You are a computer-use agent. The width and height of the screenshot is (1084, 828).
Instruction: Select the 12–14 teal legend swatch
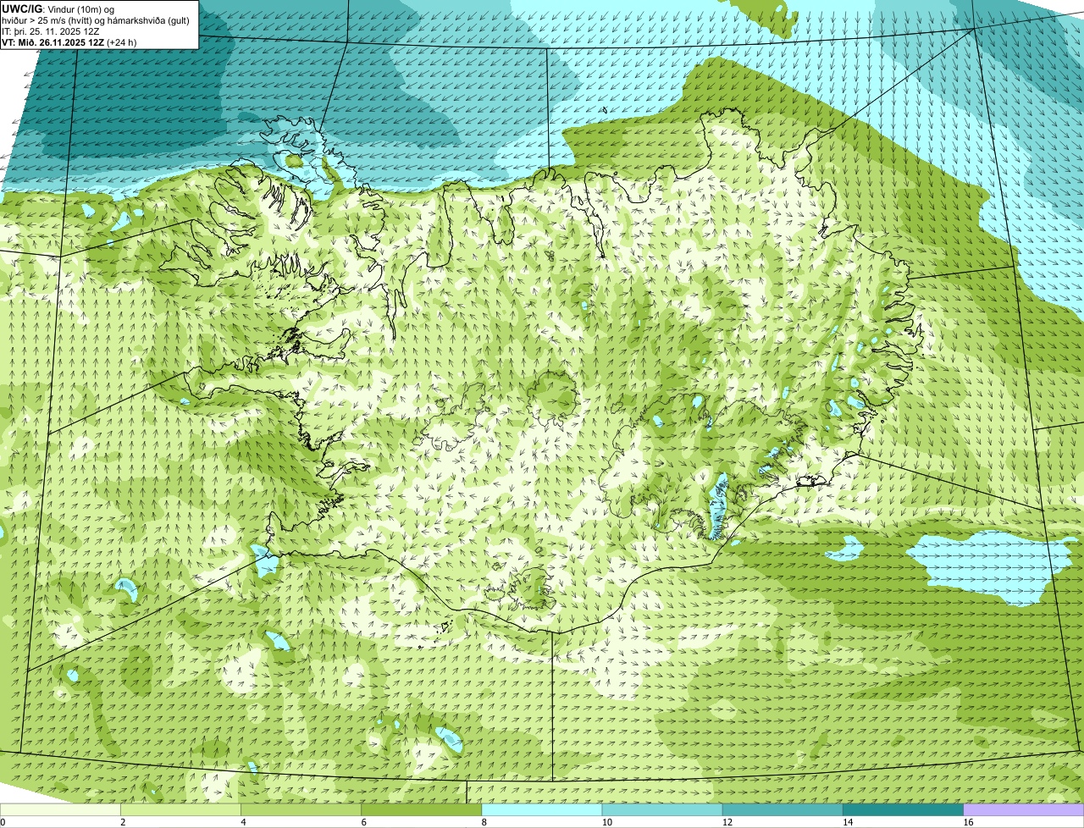(x=783, y=810)
